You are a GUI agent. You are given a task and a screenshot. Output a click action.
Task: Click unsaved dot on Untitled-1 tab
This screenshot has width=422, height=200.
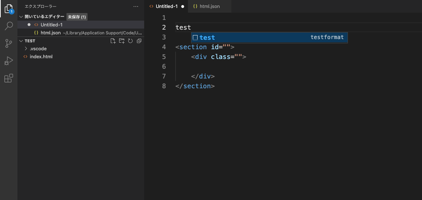point(183,7)
